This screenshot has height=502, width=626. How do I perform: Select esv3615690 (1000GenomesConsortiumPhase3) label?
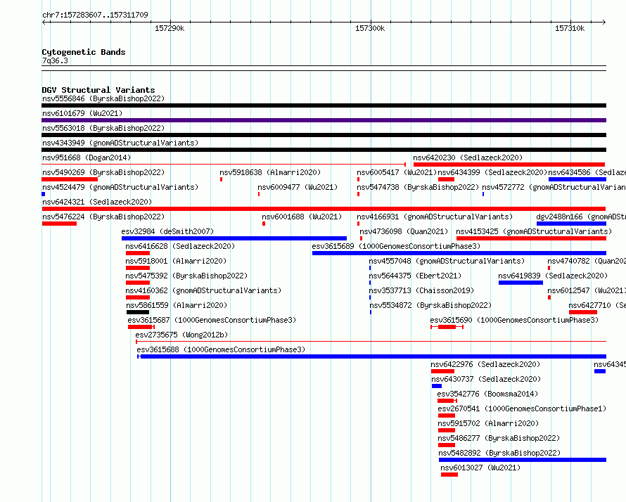click(514, 320)
